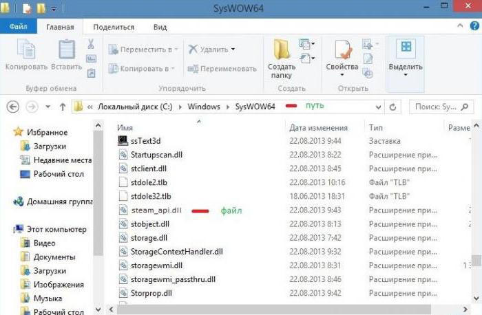Click the Copy path icon below the scissors

tap(92, 58)
